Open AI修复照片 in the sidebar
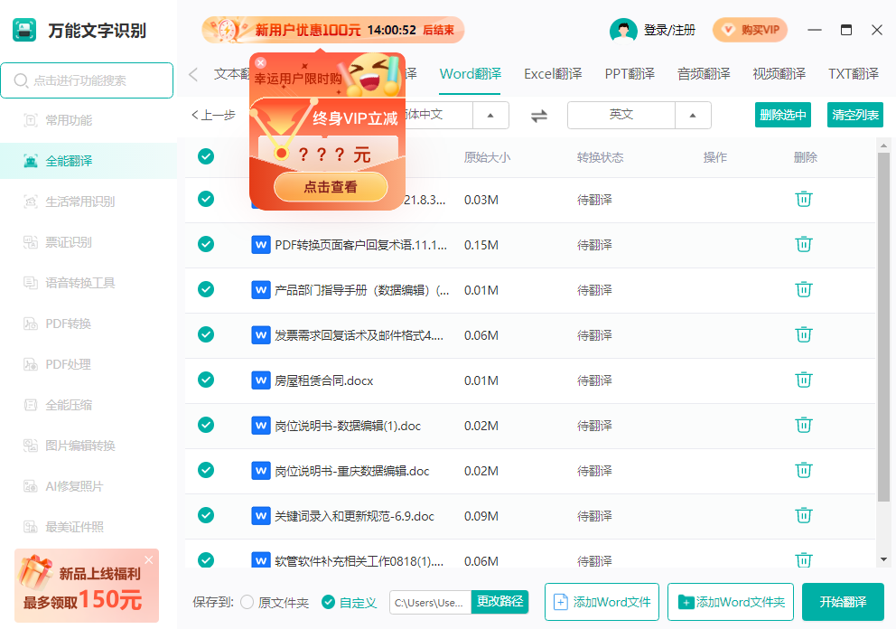 [74, 486]
